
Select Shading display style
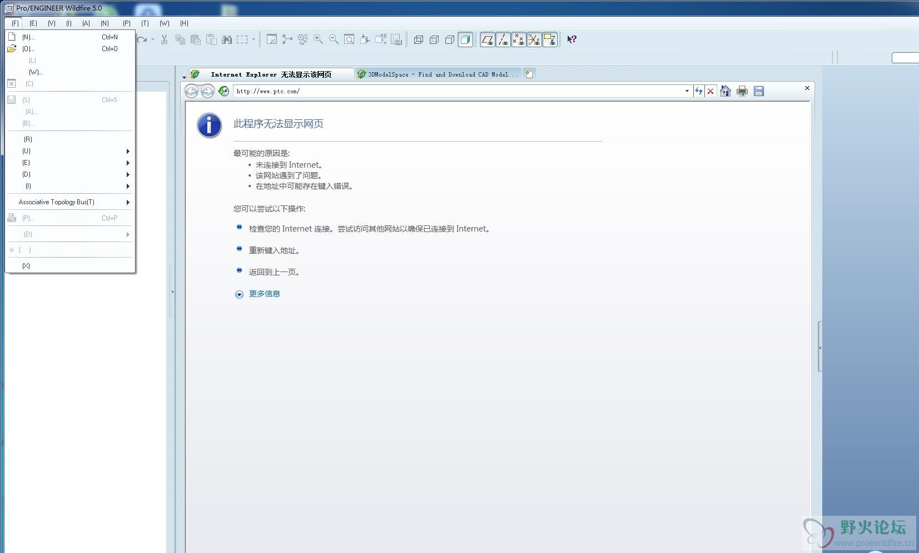pyautogui.click(x=465, y=39)
